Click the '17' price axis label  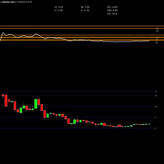(x=156, y=92)
